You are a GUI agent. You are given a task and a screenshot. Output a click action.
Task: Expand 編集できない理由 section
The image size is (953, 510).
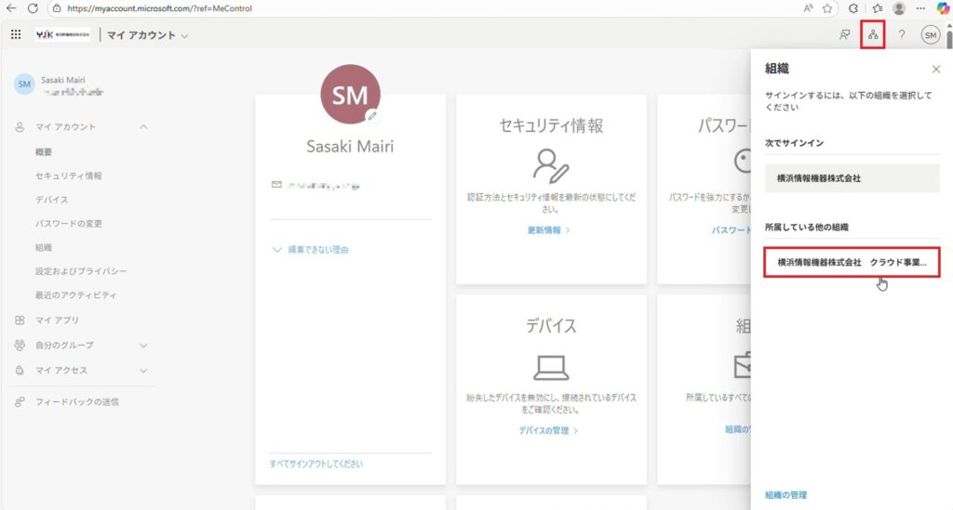click(311, 250)
